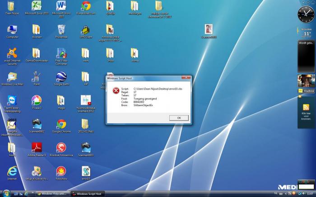This screenshot has height=197, width=316.
Task: Select the error10 script file icon
Action: pyautogui.click(x=86, y=171)
